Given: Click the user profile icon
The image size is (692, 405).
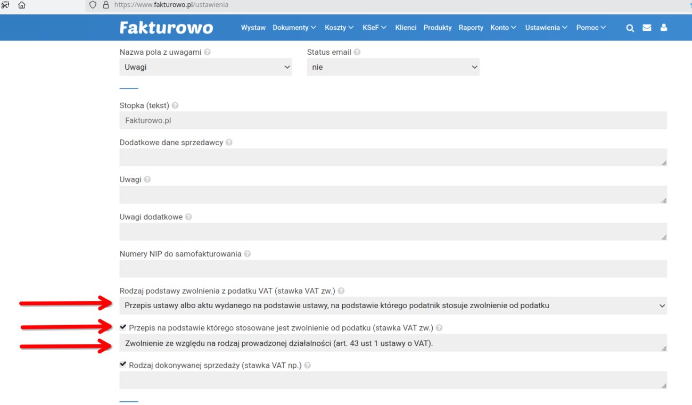Looking at the screenshot, I should point(664,28).
